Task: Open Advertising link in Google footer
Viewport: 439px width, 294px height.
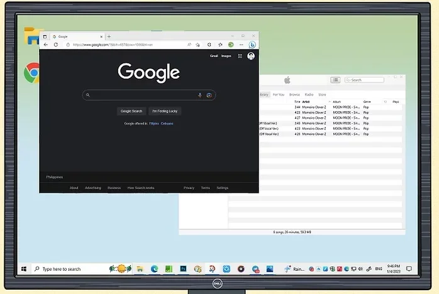Action: pyautogui.click(x=93, y=188)
